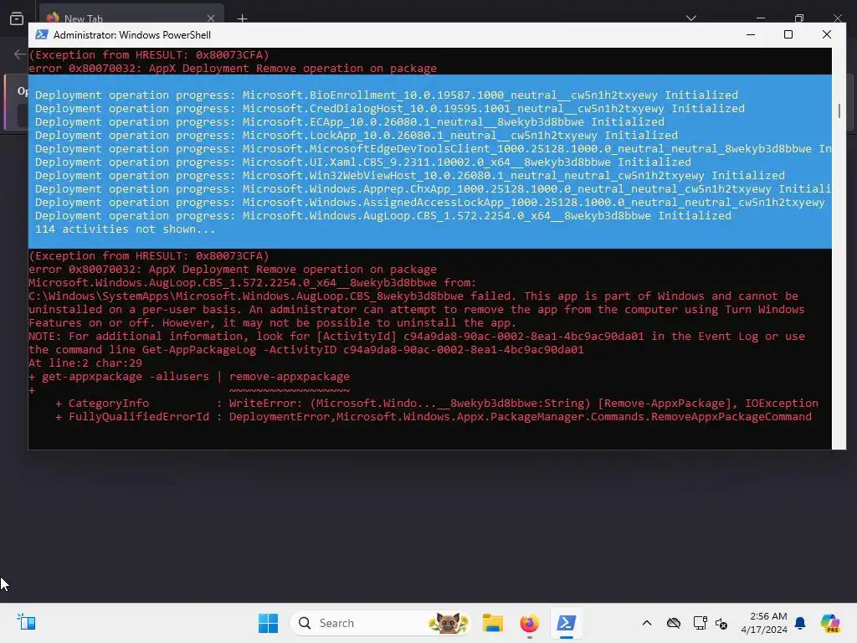
Task: Click the network display tray icon
Action: 700,623
